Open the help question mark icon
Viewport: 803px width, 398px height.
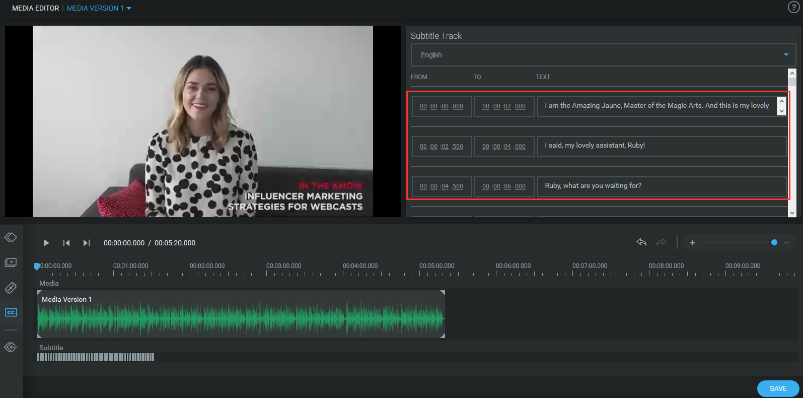(x=793, y=8)
